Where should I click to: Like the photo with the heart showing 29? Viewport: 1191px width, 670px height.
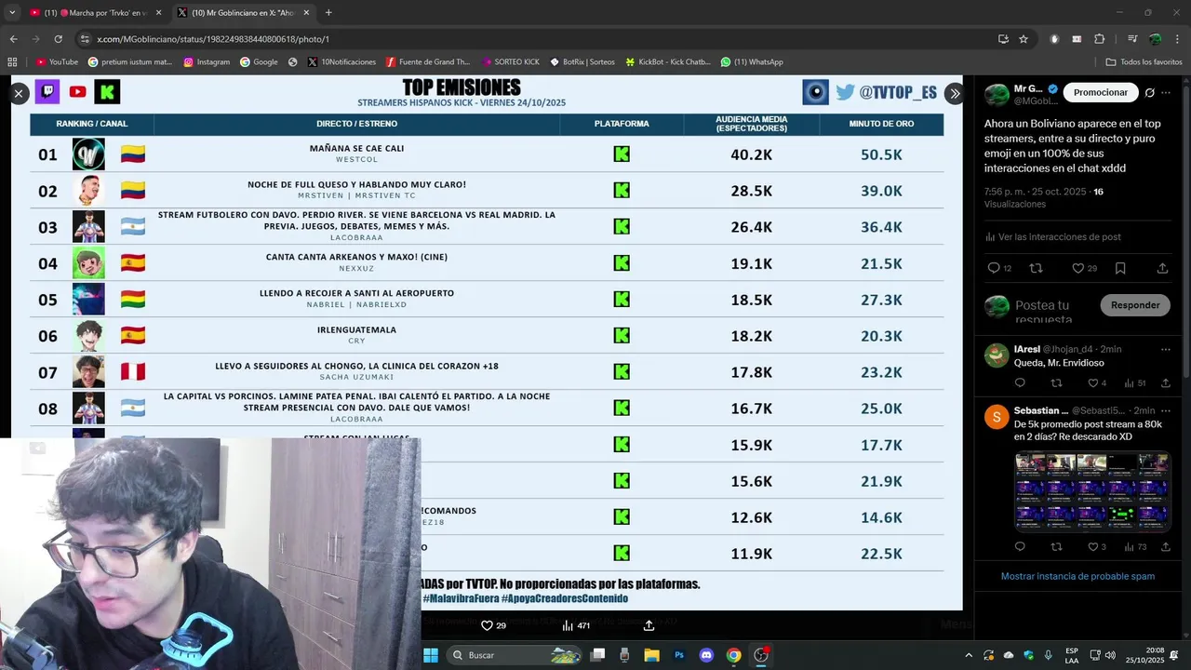point(493,625)
